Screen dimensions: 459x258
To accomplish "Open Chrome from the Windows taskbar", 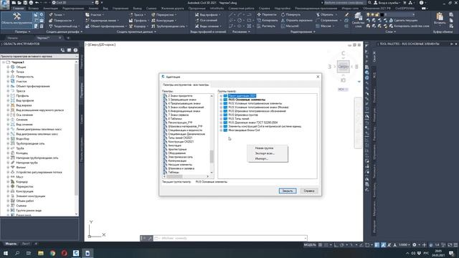I will pos(52,253).
